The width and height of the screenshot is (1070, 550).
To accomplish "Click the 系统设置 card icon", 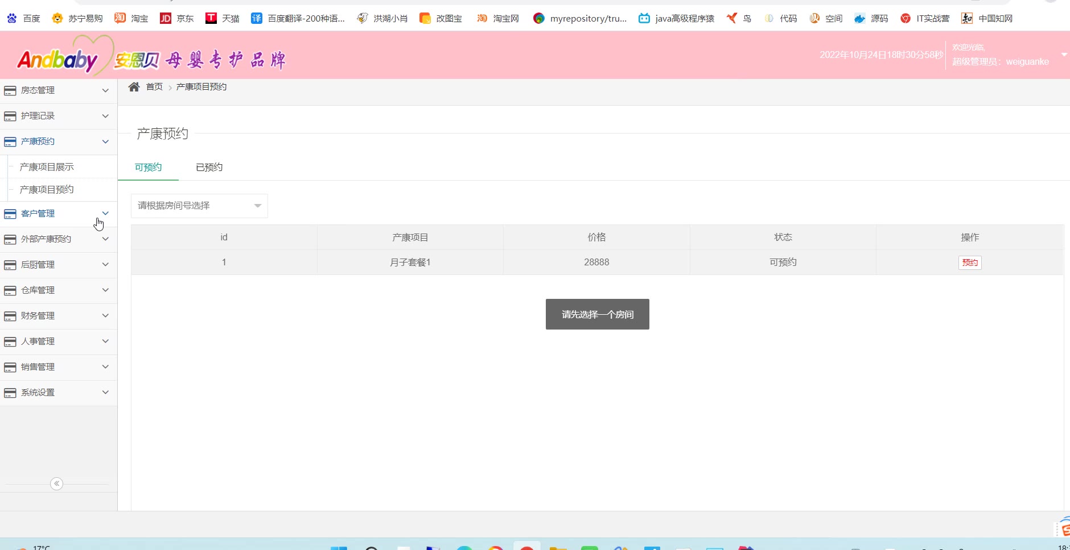I will 10,393.
